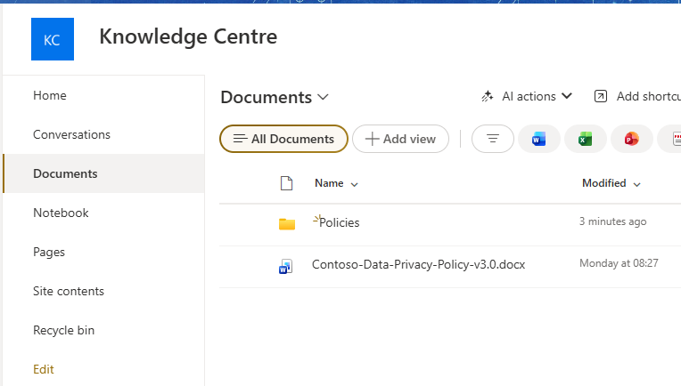Click the Add view button
681x386 pixels.
point(400,139)
